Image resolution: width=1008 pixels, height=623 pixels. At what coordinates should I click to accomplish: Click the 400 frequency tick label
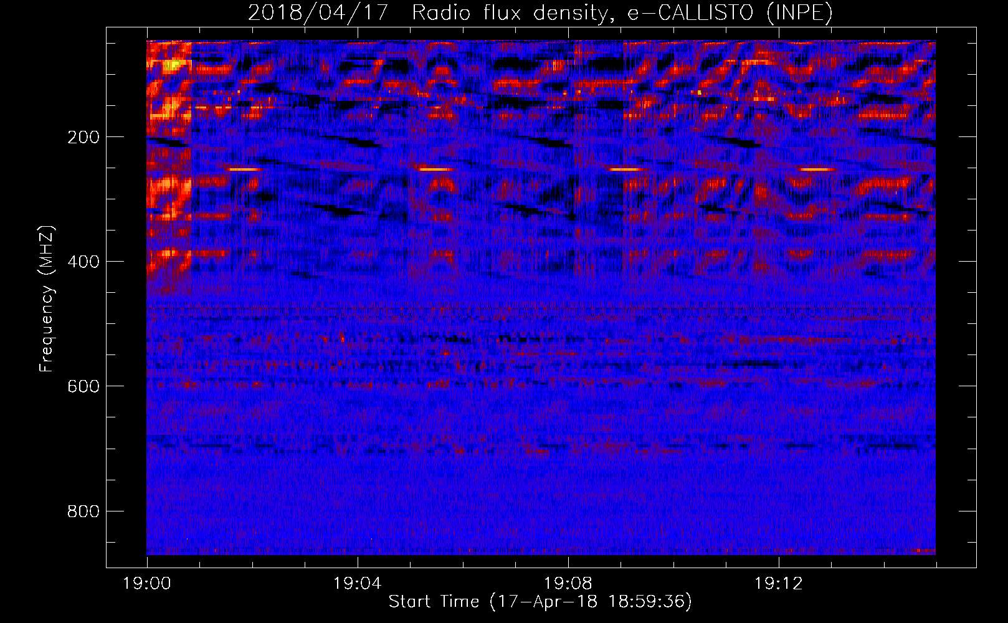pyautogui.click(x=83, y=262)
